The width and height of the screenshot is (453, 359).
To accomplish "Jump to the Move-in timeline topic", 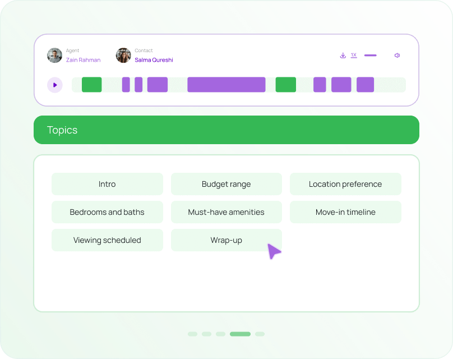I will coord(345,212).
